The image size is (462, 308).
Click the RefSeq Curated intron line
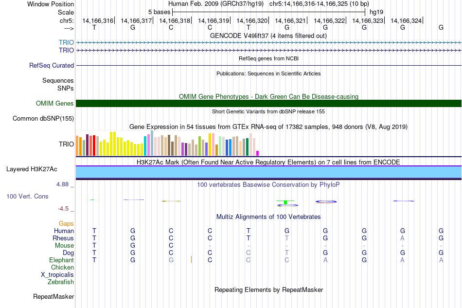268,65
